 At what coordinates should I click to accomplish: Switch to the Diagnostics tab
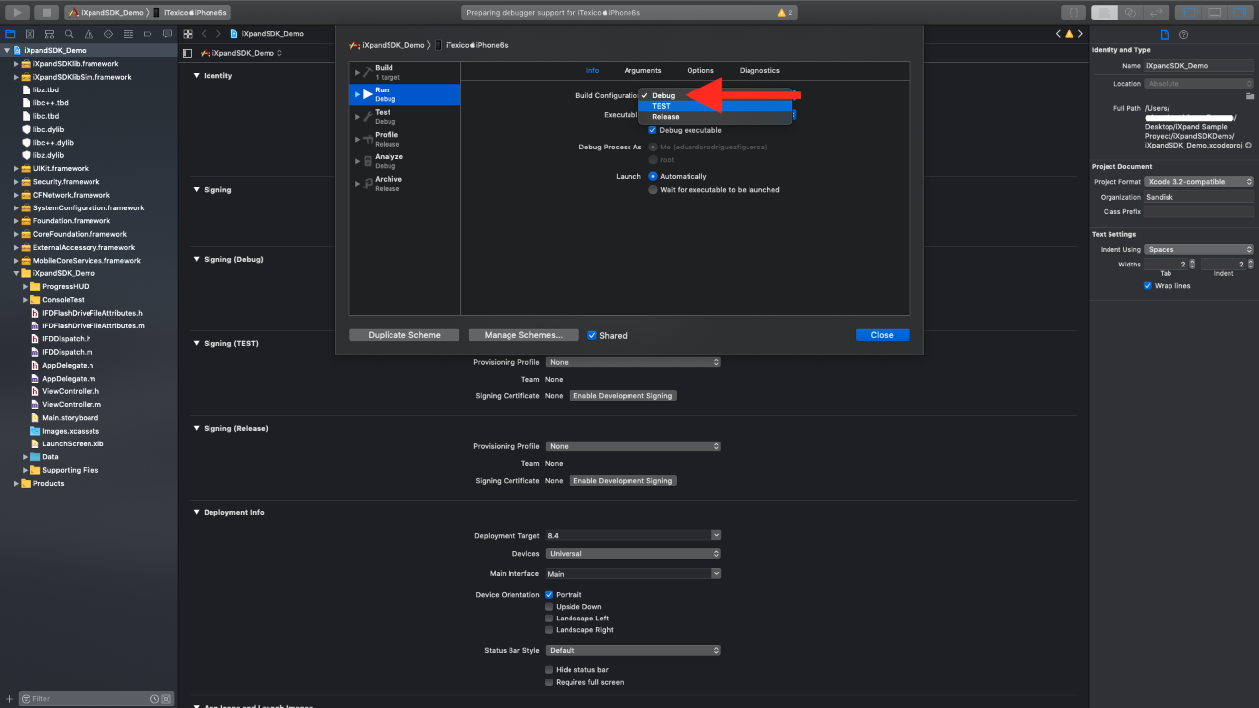pos(759,70)
